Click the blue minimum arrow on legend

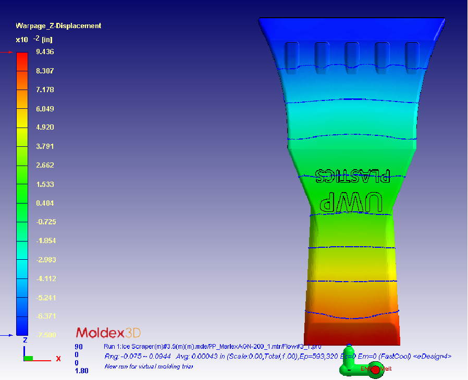pyautogui.click(x=7, y=335)
